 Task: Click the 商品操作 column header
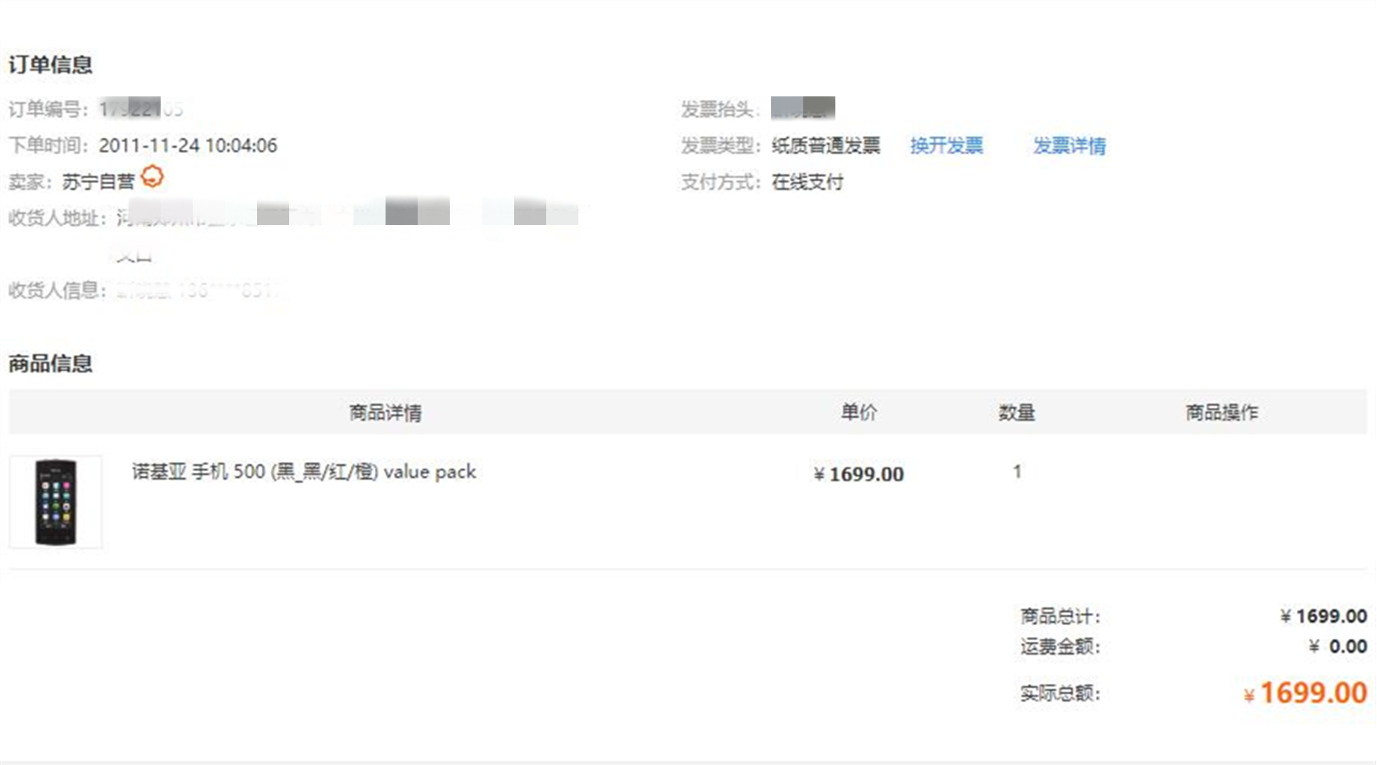pyautogui.click(x=1222, y=412)
